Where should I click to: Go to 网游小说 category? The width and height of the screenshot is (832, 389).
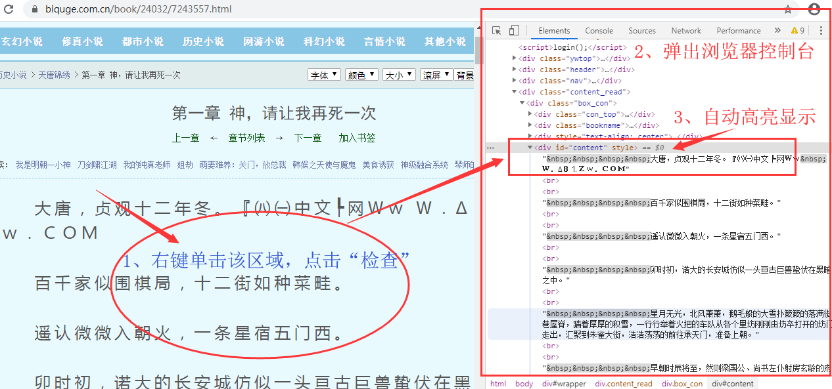pyautogui.click(x=264, y=41)
